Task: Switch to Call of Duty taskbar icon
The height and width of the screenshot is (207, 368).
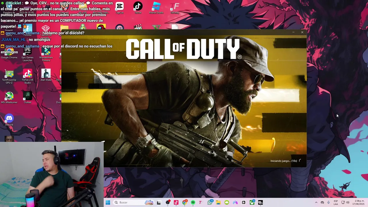Action: 260,202
